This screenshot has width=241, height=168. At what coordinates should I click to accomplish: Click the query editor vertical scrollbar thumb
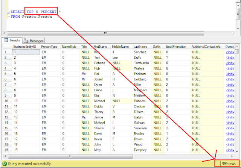pos(238,14)
